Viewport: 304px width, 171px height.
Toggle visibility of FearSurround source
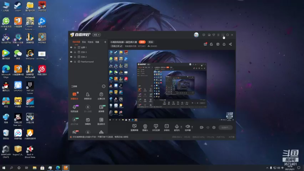71,62
